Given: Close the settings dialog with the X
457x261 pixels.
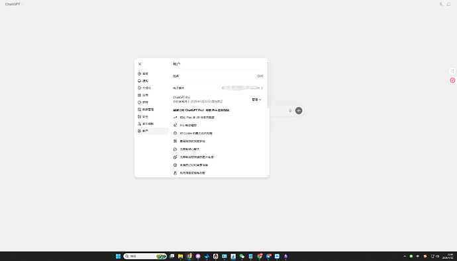Looking at the screenshot, I should pyautogui.click(x=140, y=64).
